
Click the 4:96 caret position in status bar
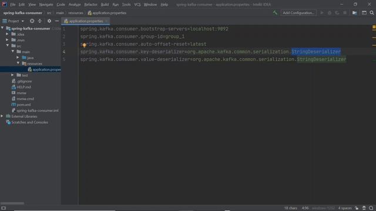point(305,208)
